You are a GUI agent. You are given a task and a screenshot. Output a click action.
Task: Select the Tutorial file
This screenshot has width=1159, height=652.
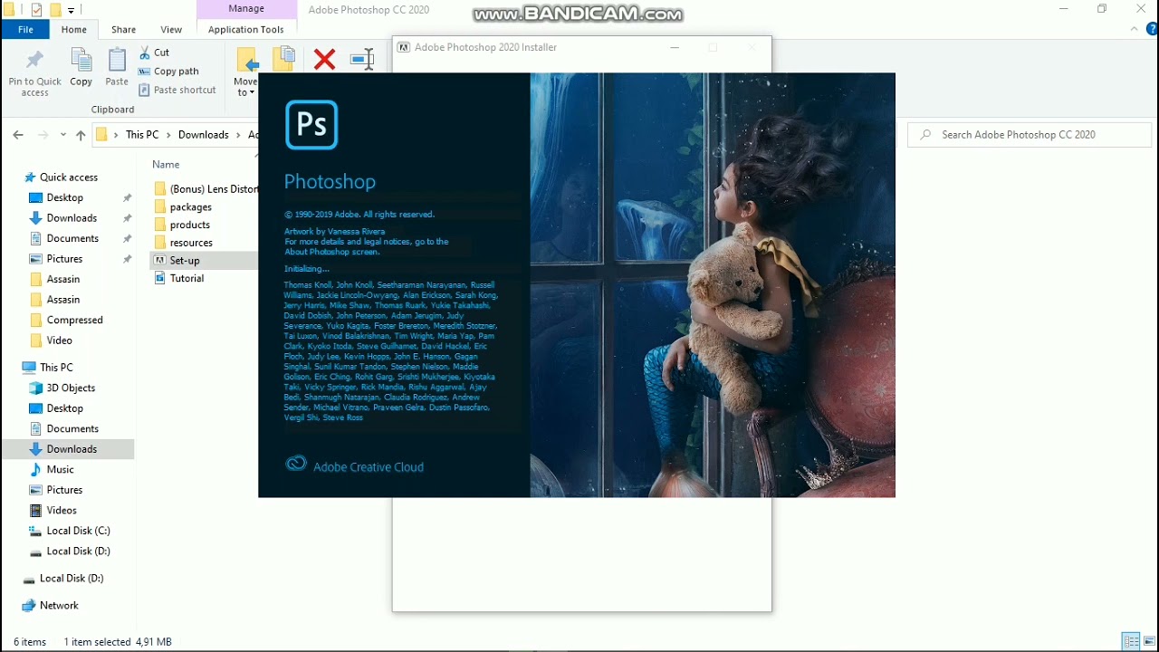[179, 278]
